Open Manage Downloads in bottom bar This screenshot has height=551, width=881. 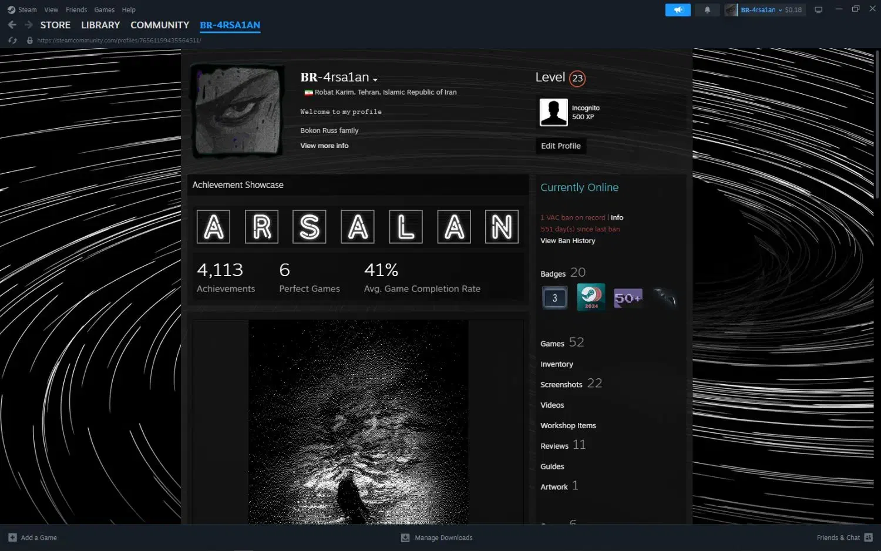pos(443,537)
